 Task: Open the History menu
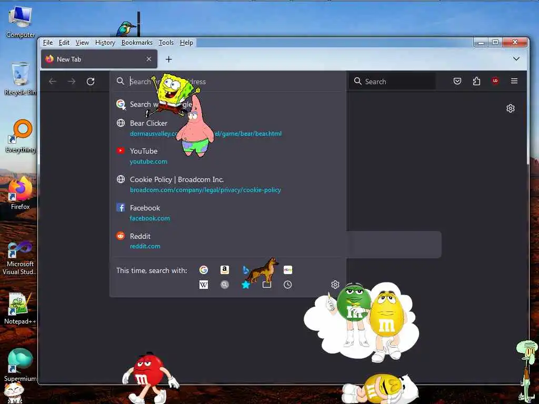pos(105,43)
